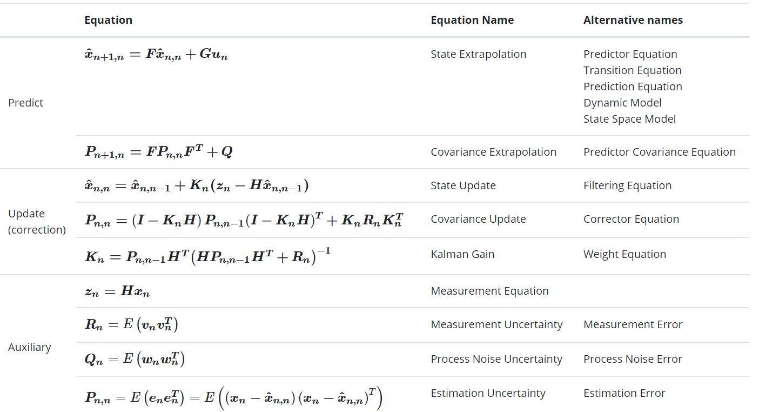Click the 'Kalman Gain' name cell
Image resolution: width=759 pixels, height=412 pixels.
click(462, 254)
